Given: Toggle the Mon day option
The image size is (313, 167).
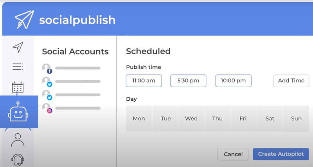Looking at the screenshot, I should point(139,119).
